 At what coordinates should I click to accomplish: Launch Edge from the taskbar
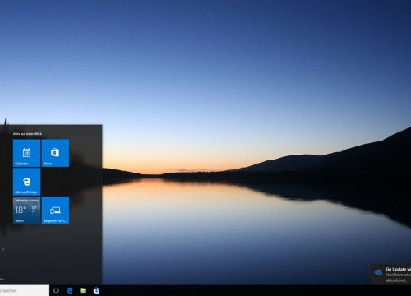coord(70,290)
